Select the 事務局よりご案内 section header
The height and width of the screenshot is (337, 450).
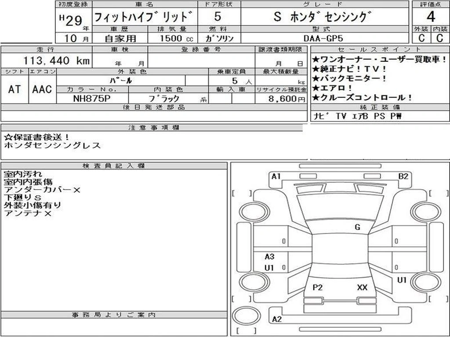[x=114, y=315]
